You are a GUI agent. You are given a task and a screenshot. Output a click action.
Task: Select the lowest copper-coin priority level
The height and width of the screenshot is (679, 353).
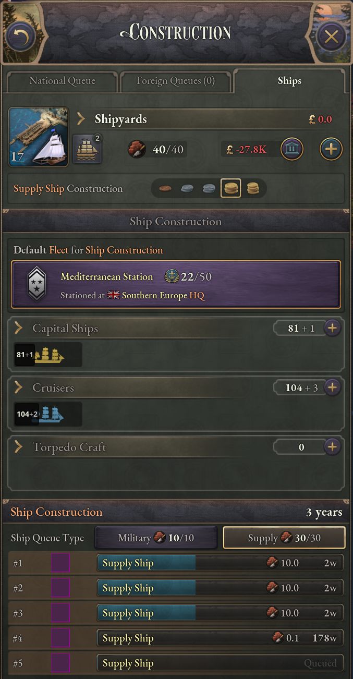(x=165, y=189)
